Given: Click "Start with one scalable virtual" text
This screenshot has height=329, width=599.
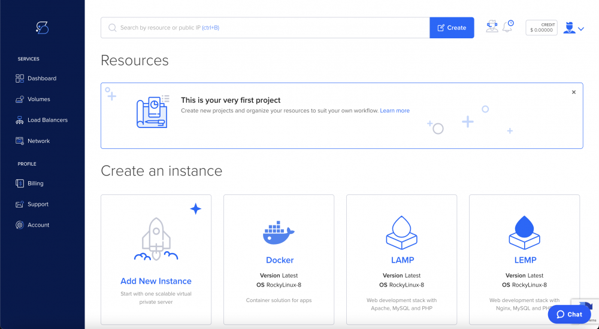Looking at the screenshot, I should pyautogui.click(x=156, y=294).
